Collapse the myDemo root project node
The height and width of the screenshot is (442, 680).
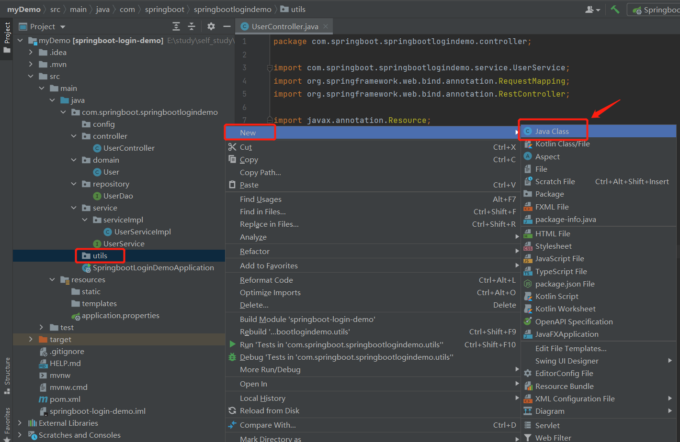pyautogui.click(x=20, y=41)
